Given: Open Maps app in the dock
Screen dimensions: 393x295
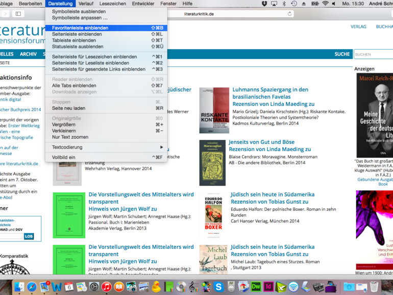Looking at the screenshot, I should point(82,287).
